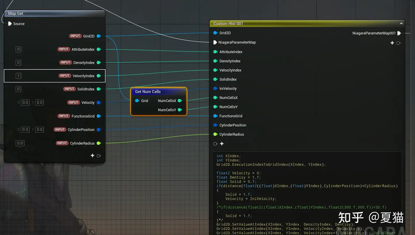415x235 pixels.
Task: Click the Velocity X value field
Action: click(x=25, y=102)
